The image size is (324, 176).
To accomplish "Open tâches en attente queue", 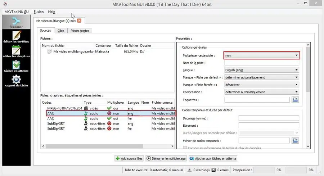I will tap(16, 66).
